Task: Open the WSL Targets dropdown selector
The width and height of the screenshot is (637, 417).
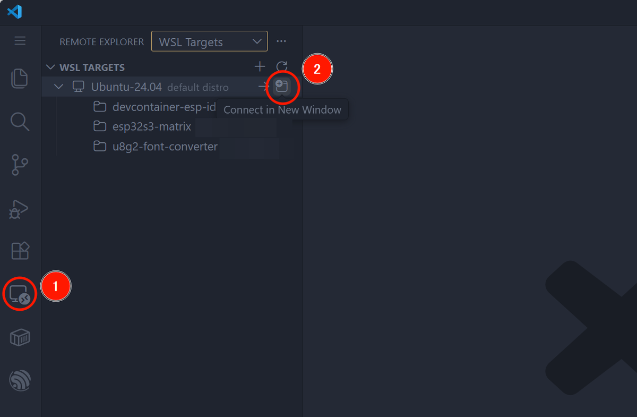Action: pos(209,41)
